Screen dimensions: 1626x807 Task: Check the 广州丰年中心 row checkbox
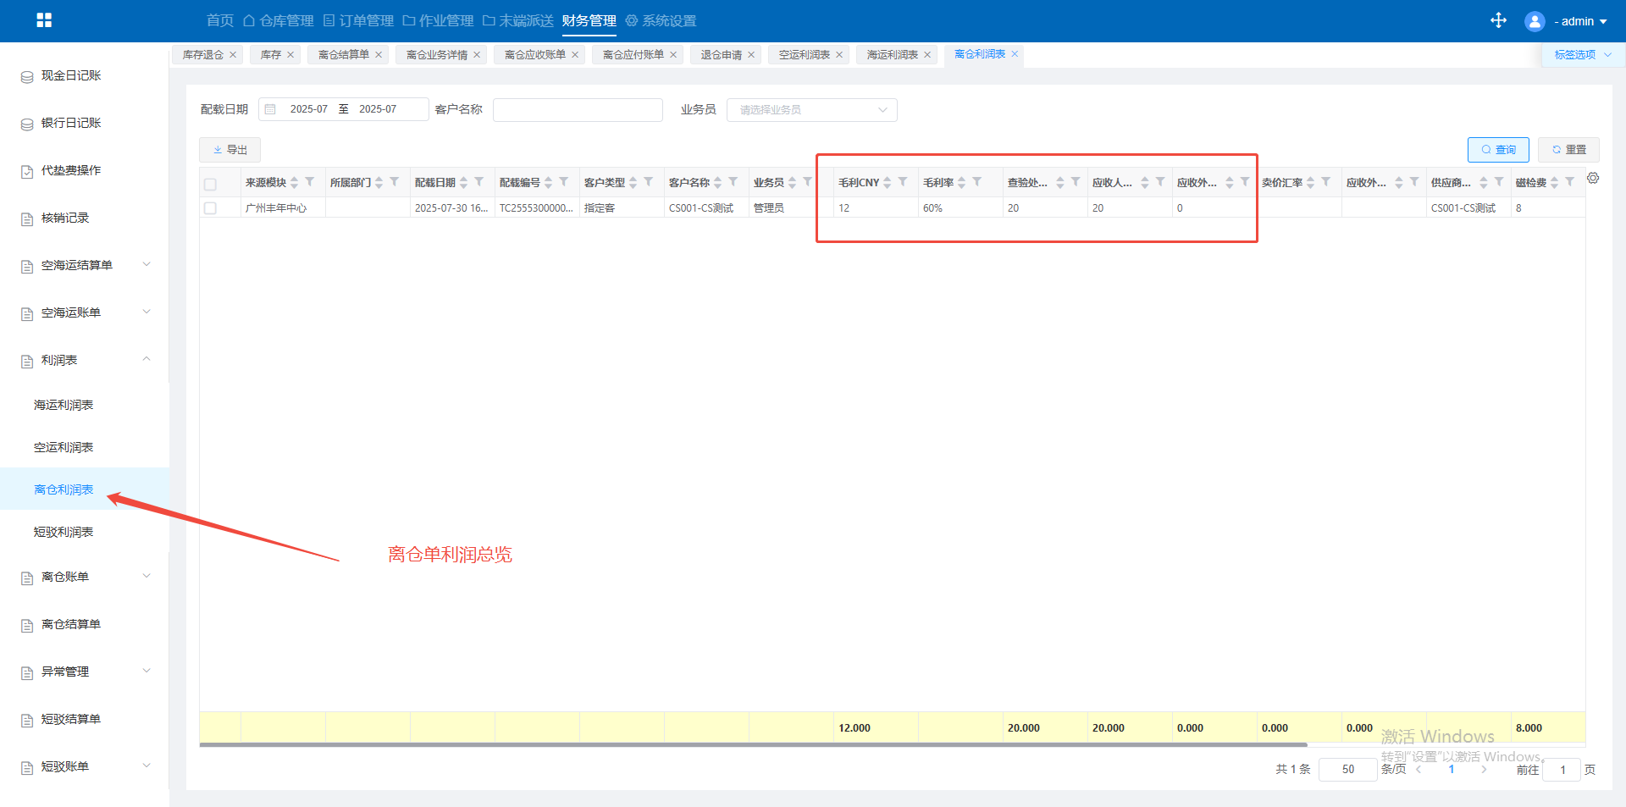210,208
